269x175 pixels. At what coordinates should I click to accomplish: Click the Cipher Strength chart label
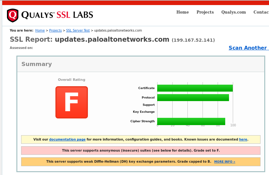[x=142, y=121]
